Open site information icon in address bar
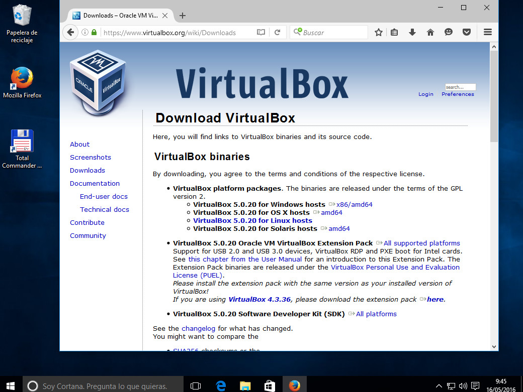 coord(85,32)
